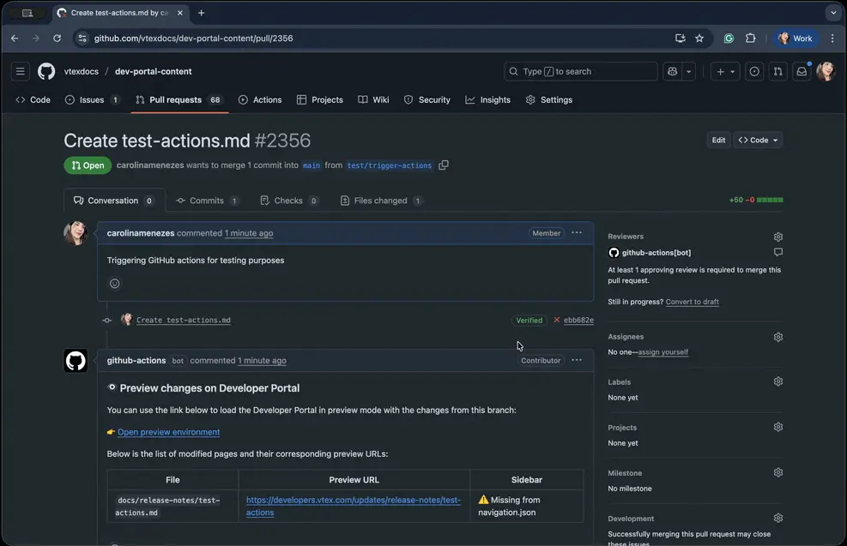Click the vtexdocs organization link

[x=82, y=71]
